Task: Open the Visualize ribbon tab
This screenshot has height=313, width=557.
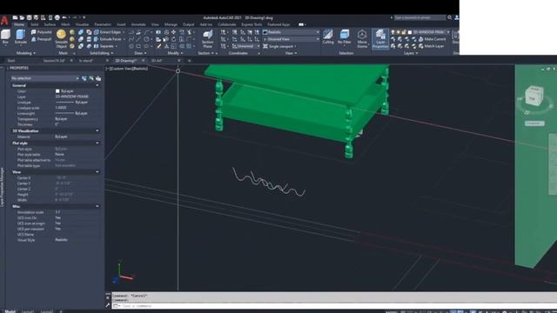Action: click(x=82, y=24)
